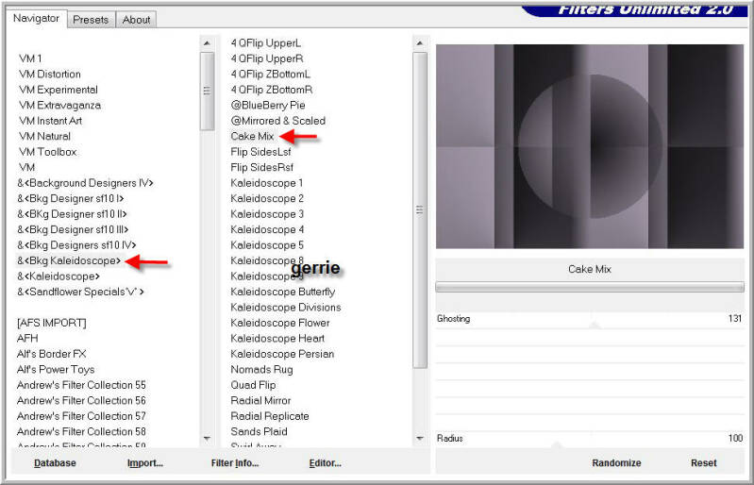Select &<Bkg Designer sf10 I> category
The height and width of the screenshot is (485, 754).
pos(71,198)
